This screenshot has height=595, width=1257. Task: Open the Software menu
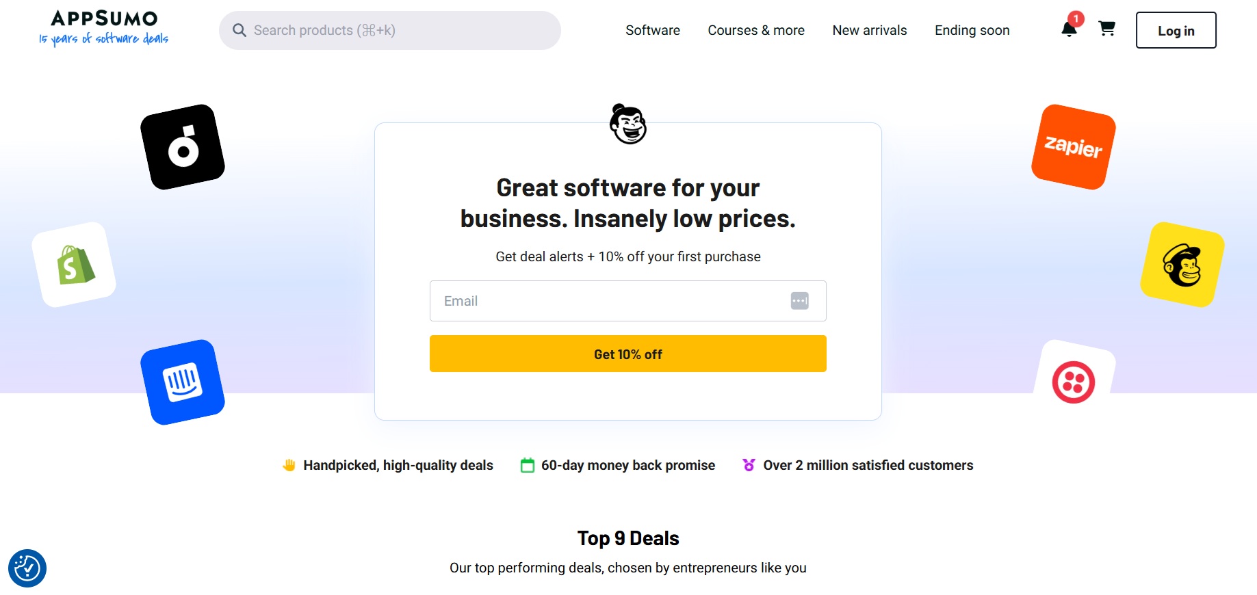(652, 30)
